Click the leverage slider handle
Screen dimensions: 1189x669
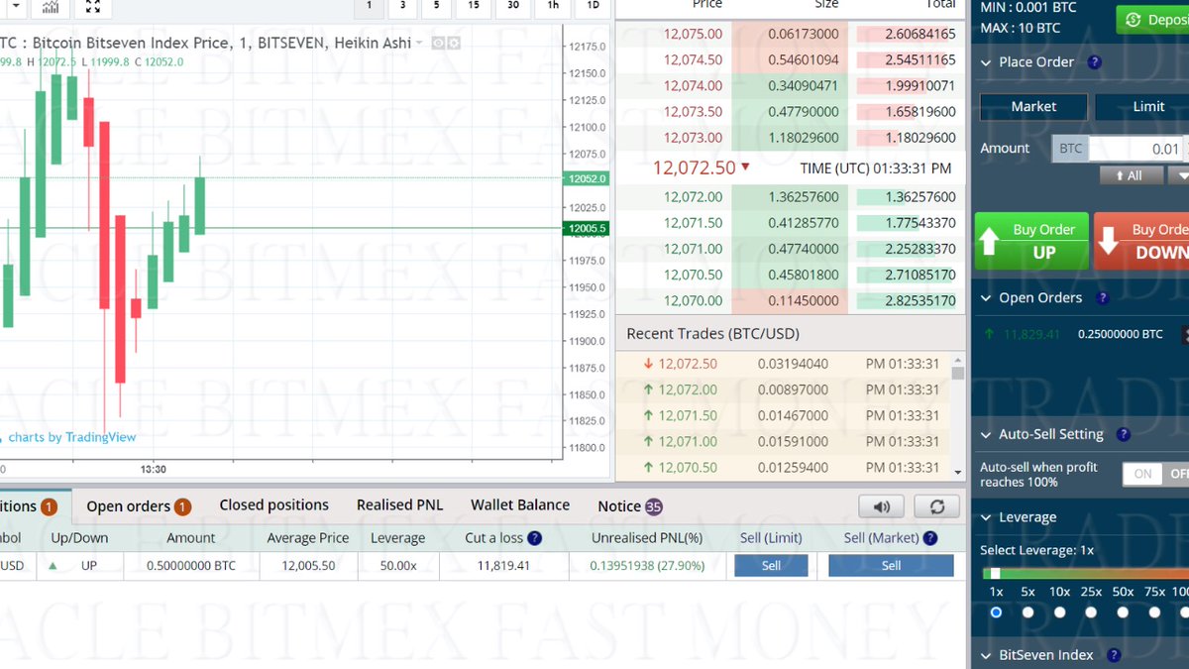tap(995, 573)
